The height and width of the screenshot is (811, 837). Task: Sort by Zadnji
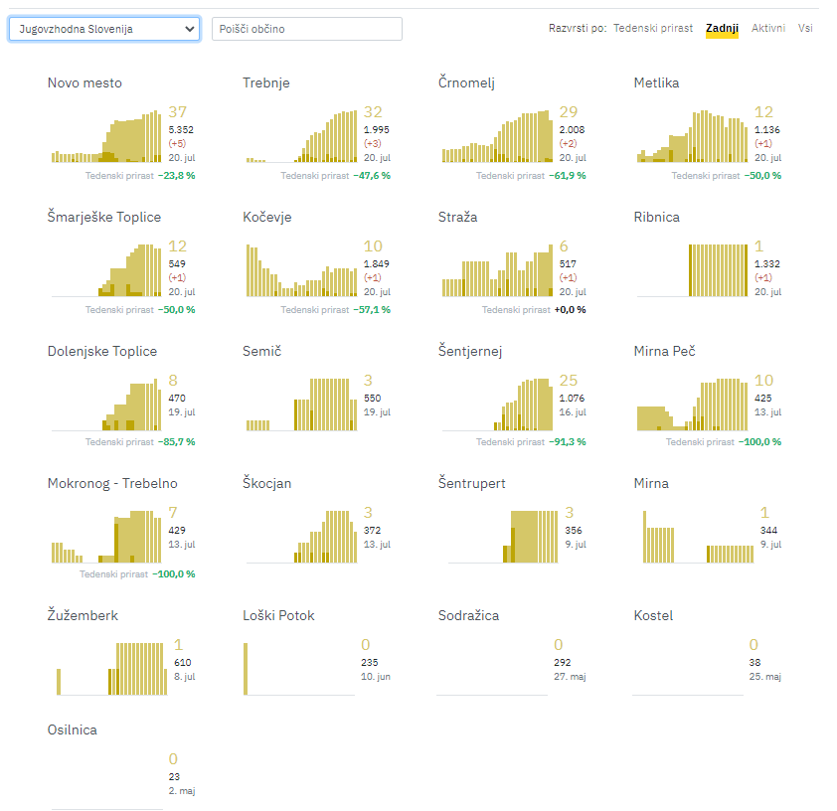pyautogui.click(x=722, y=28)
